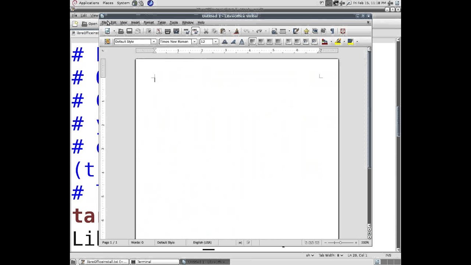Open the Places menu in top panel
The height and width of the screenshot is (265, 471).
coord(108,3)
